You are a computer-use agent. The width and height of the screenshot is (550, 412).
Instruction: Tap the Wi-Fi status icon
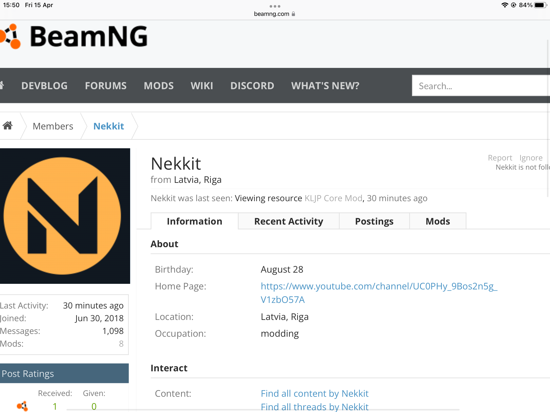coord(504,5)
